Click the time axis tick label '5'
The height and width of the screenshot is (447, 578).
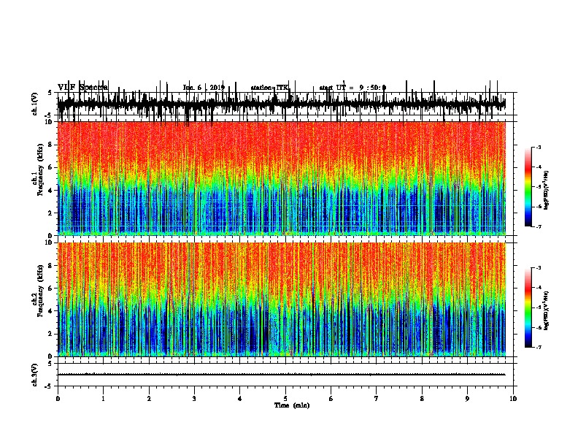tap(285, 399)
